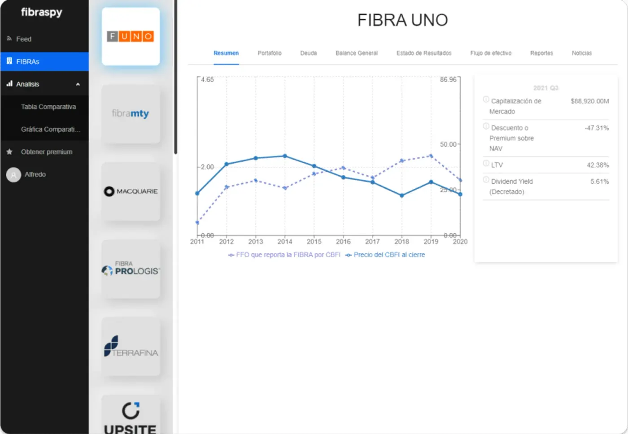Click info icon beside Dividend Yield

tap(486, 180)
